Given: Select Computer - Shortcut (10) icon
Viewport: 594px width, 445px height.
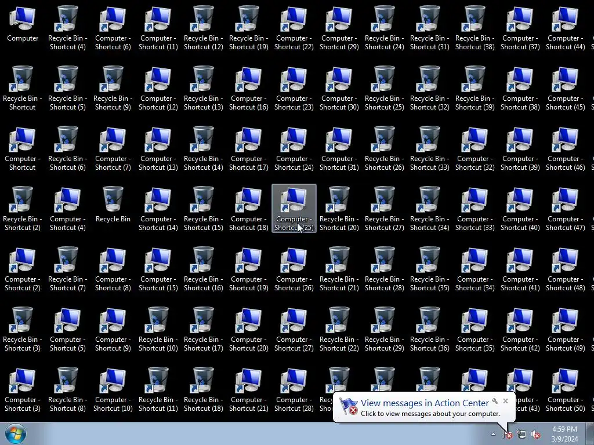Looking at the screenshot, I should 113,390.
